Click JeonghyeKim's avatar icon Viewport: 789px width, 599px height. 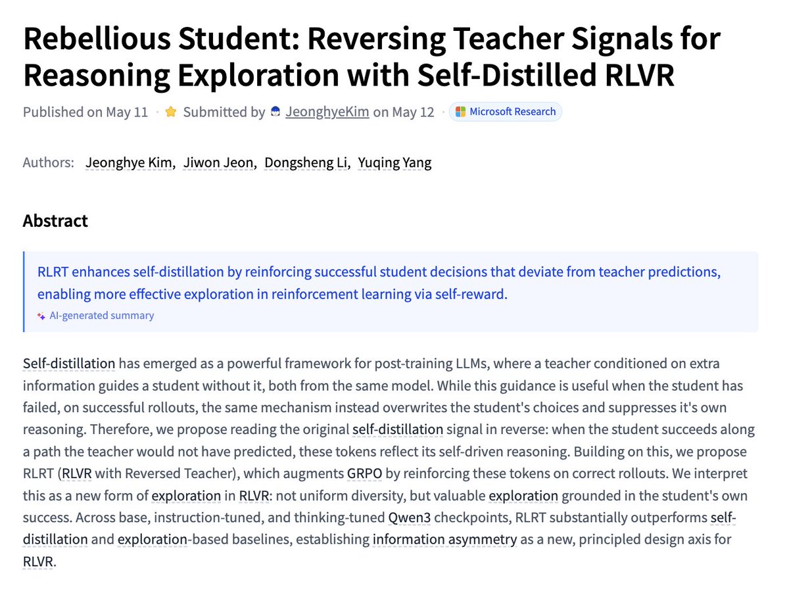[276, 112]
